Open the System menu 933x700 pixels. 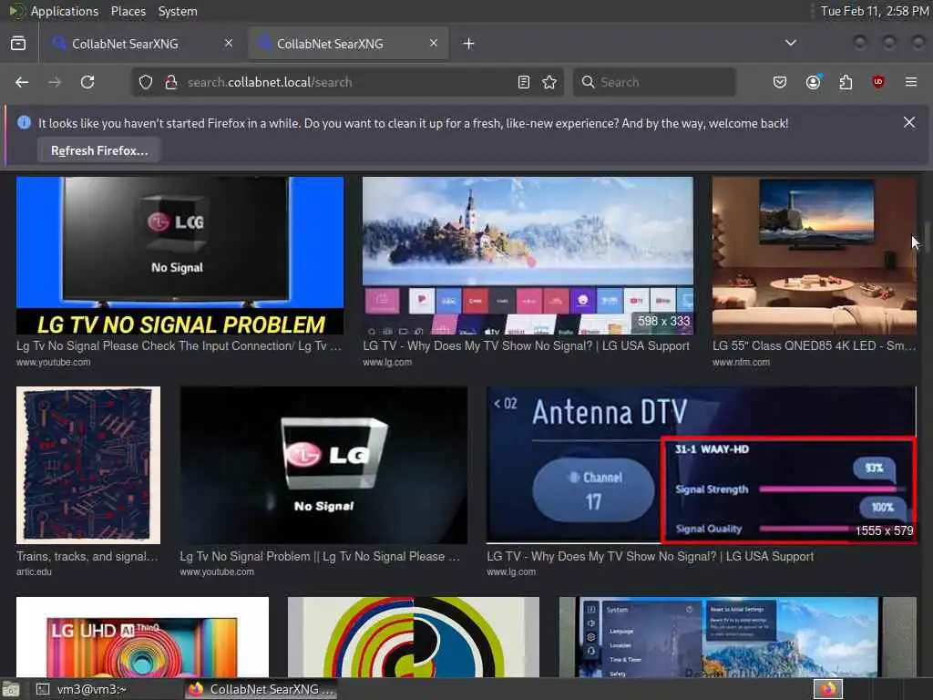pos(178,11)
